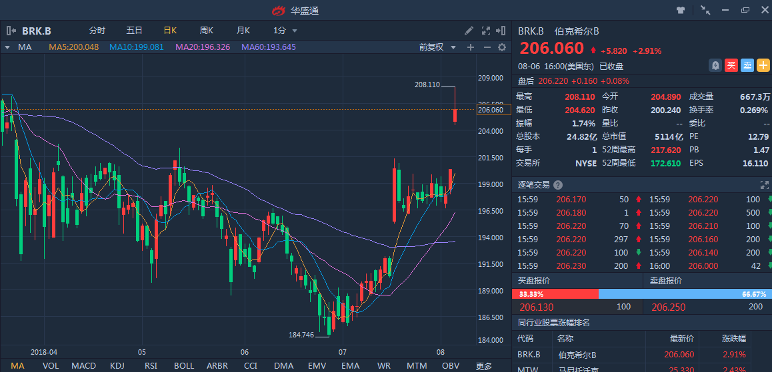Click the blue 卖 sell button
The height and width of the screenshot is (372, 772).
coord(747,65)
